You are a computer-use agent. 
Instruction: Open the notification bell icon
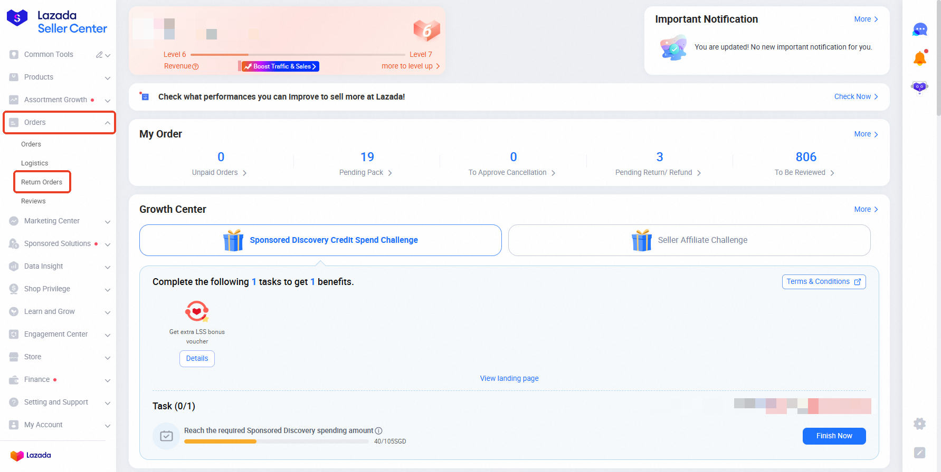coord(920,58)
